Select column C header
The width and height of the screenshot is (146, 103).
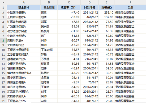click(69, 2)
